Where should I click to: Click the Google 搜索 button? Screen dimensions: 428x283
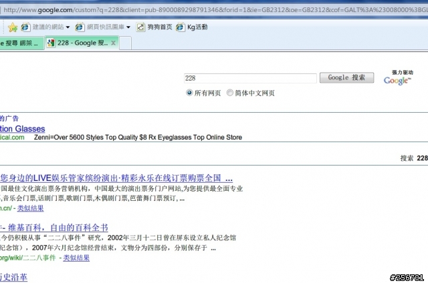(346, 77)
